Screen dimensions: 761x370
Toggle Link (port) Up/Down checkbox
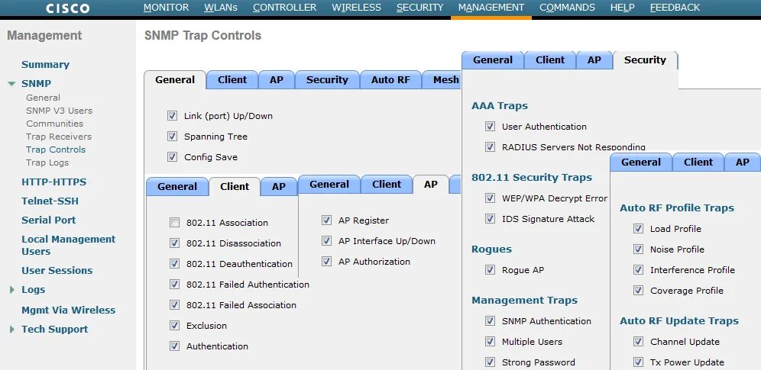pyautogui.click(x=172, y=116)
